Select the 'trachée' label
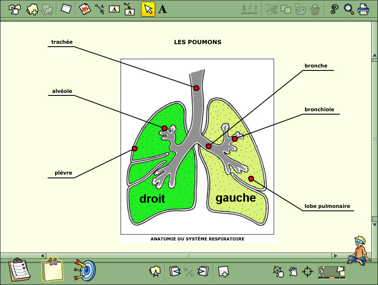The width and height of the screenshot is (378, 285). coord(62,42)
